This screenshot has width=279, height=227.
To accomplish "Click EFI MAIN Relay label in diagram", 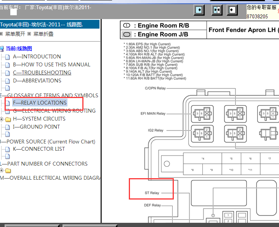I will (x=153, y=114).
